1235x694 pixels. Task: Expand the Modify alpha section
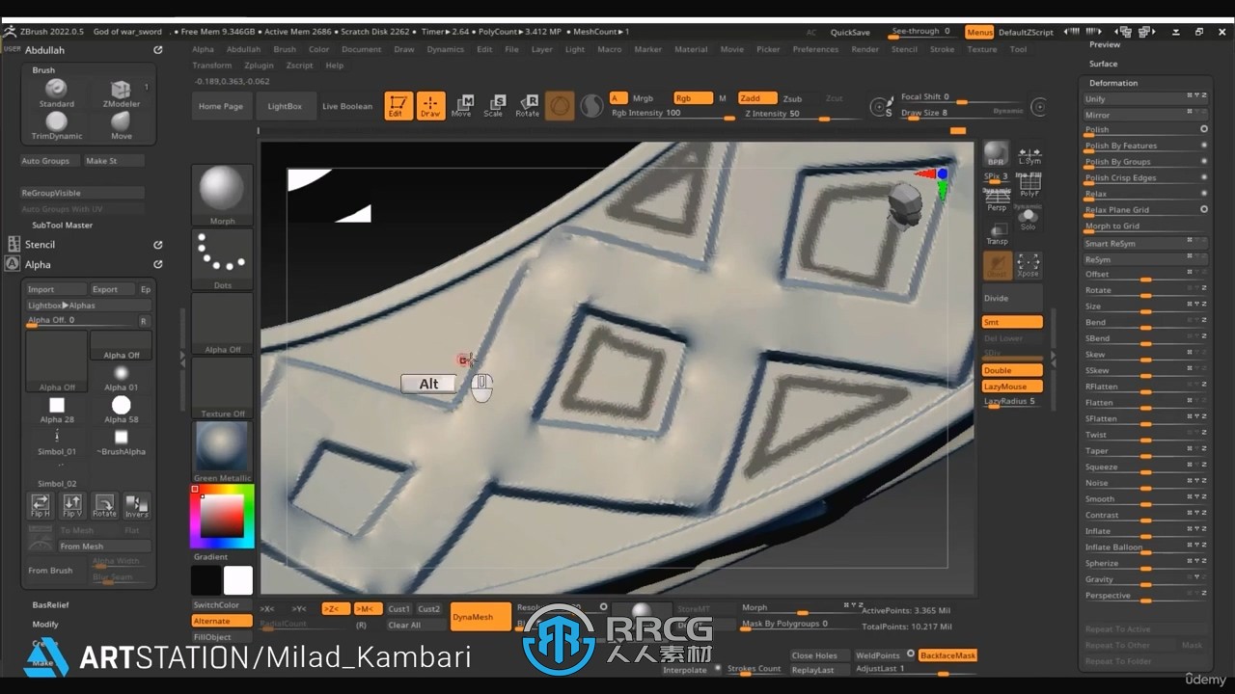click(45, 625)
